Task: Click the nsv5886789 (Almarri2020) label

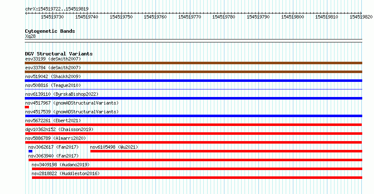Action: pyautogui.click(x=55, y=138)
